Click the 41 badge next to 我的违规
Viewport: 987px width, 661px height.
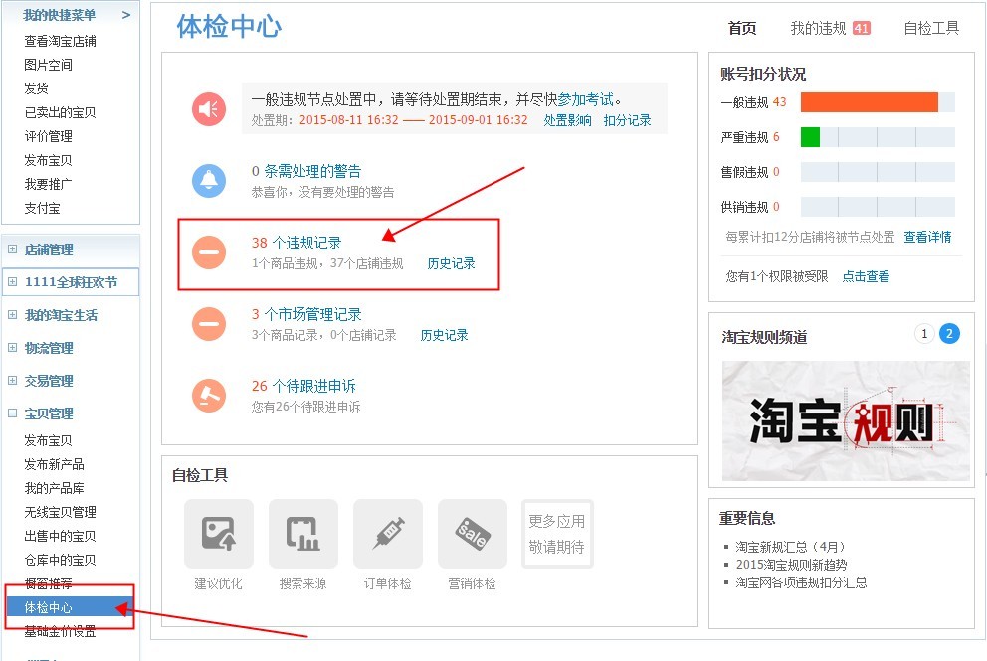[861, 28]
